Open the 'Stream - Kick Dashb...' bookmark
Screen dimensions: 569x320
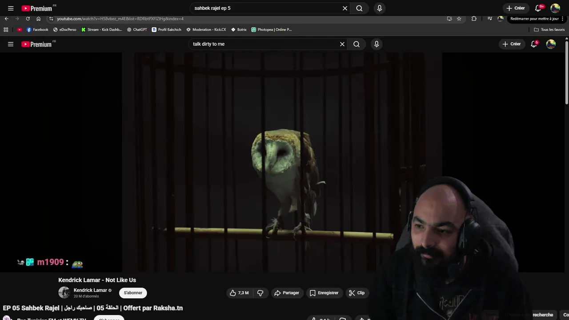(x=102, y=30)
